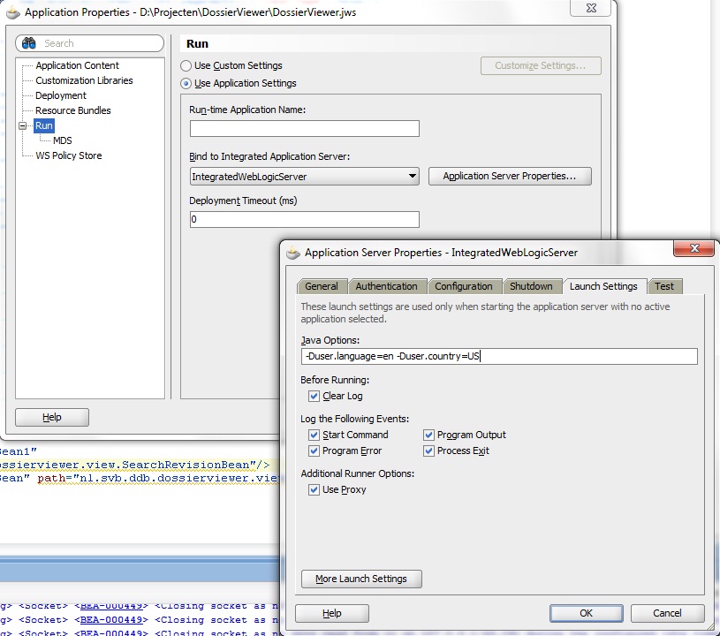Viewport: 720px width, 636px height.
Task: Click Help in Application Server Properties dialog
Action: 331,614
